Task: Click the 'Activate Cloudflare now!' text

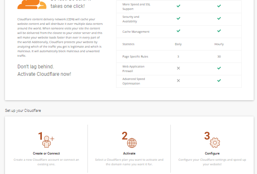Action: point(44,74)
